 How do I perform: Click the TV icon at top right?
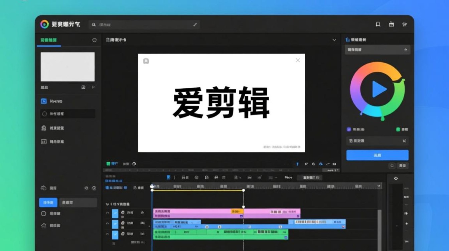tap(391, 24)
